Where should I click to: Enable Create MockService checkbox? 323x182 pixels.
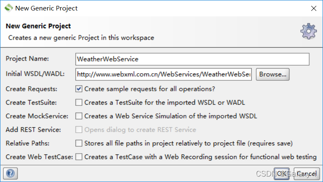point(79,116)
